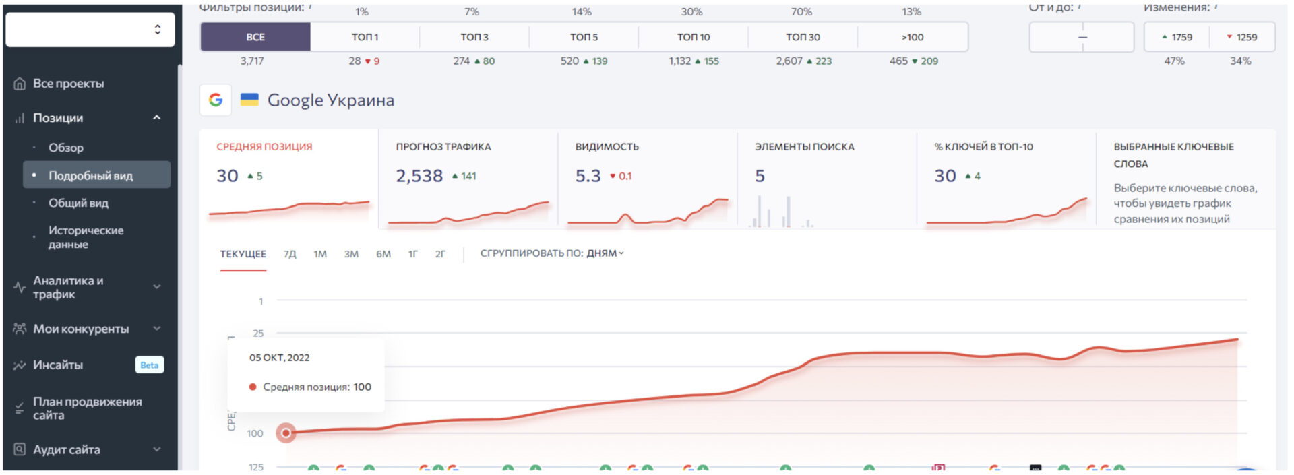This screenshot has height=475, width=1294.
Task: Click the Google Украина heading
Action: (x=331, y=100)
